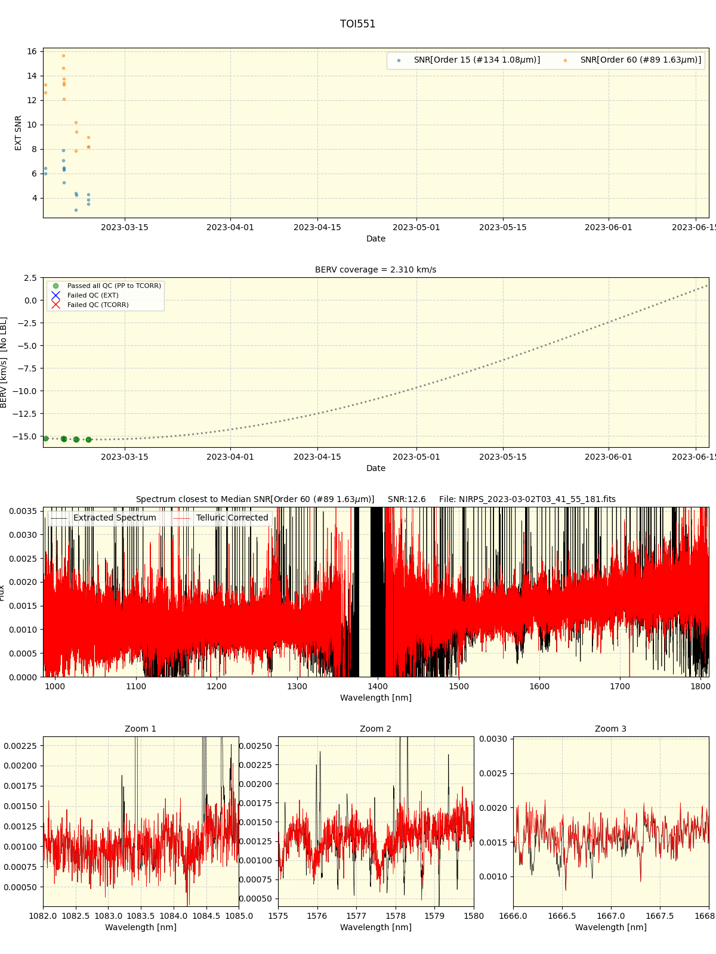Click the spectrum title with NIRPS file name
The width and height of the screenshot is (716, 954).
375,499
